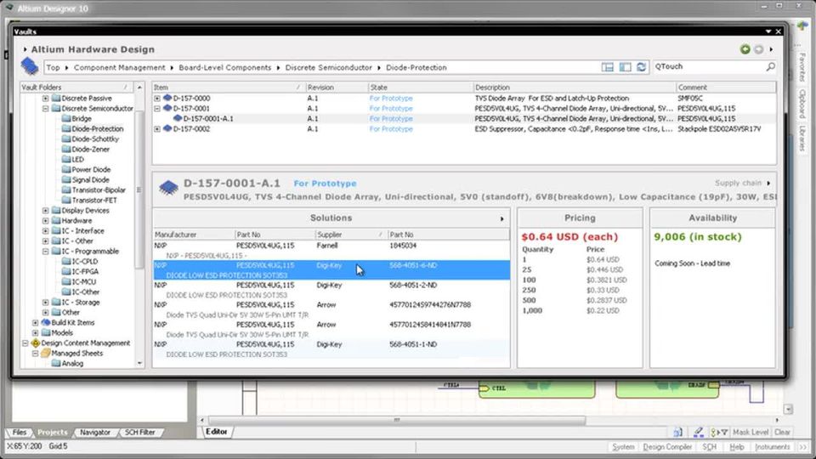This screenshot has height=459, width=816.
Task: Click the green back navigation arrow icon
Action: point(745,49)
